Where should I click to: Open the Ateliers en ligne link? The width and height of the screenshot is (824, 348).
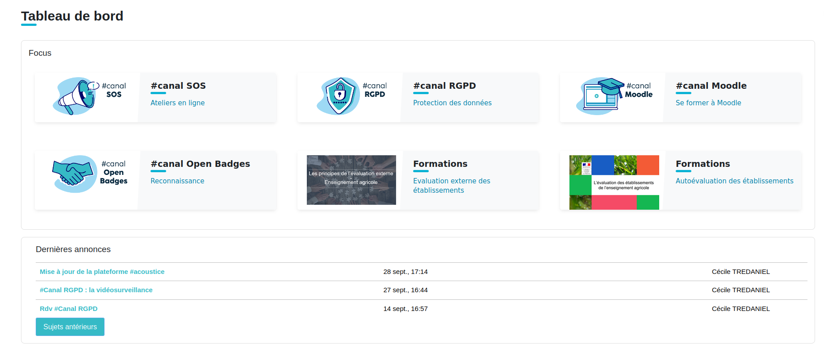[177, 103]
